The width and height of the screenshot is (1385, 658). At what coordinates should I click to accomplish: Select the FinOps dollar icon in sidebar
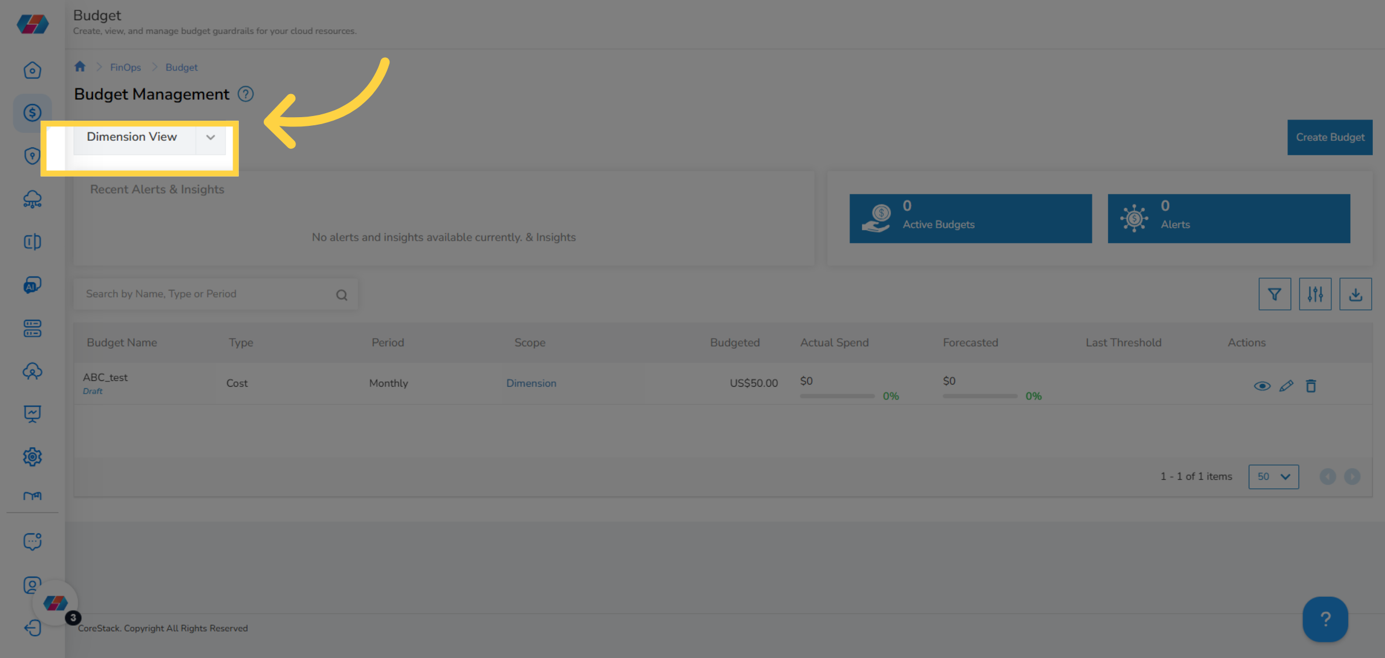pyautogui.click(x=32, y=113)
